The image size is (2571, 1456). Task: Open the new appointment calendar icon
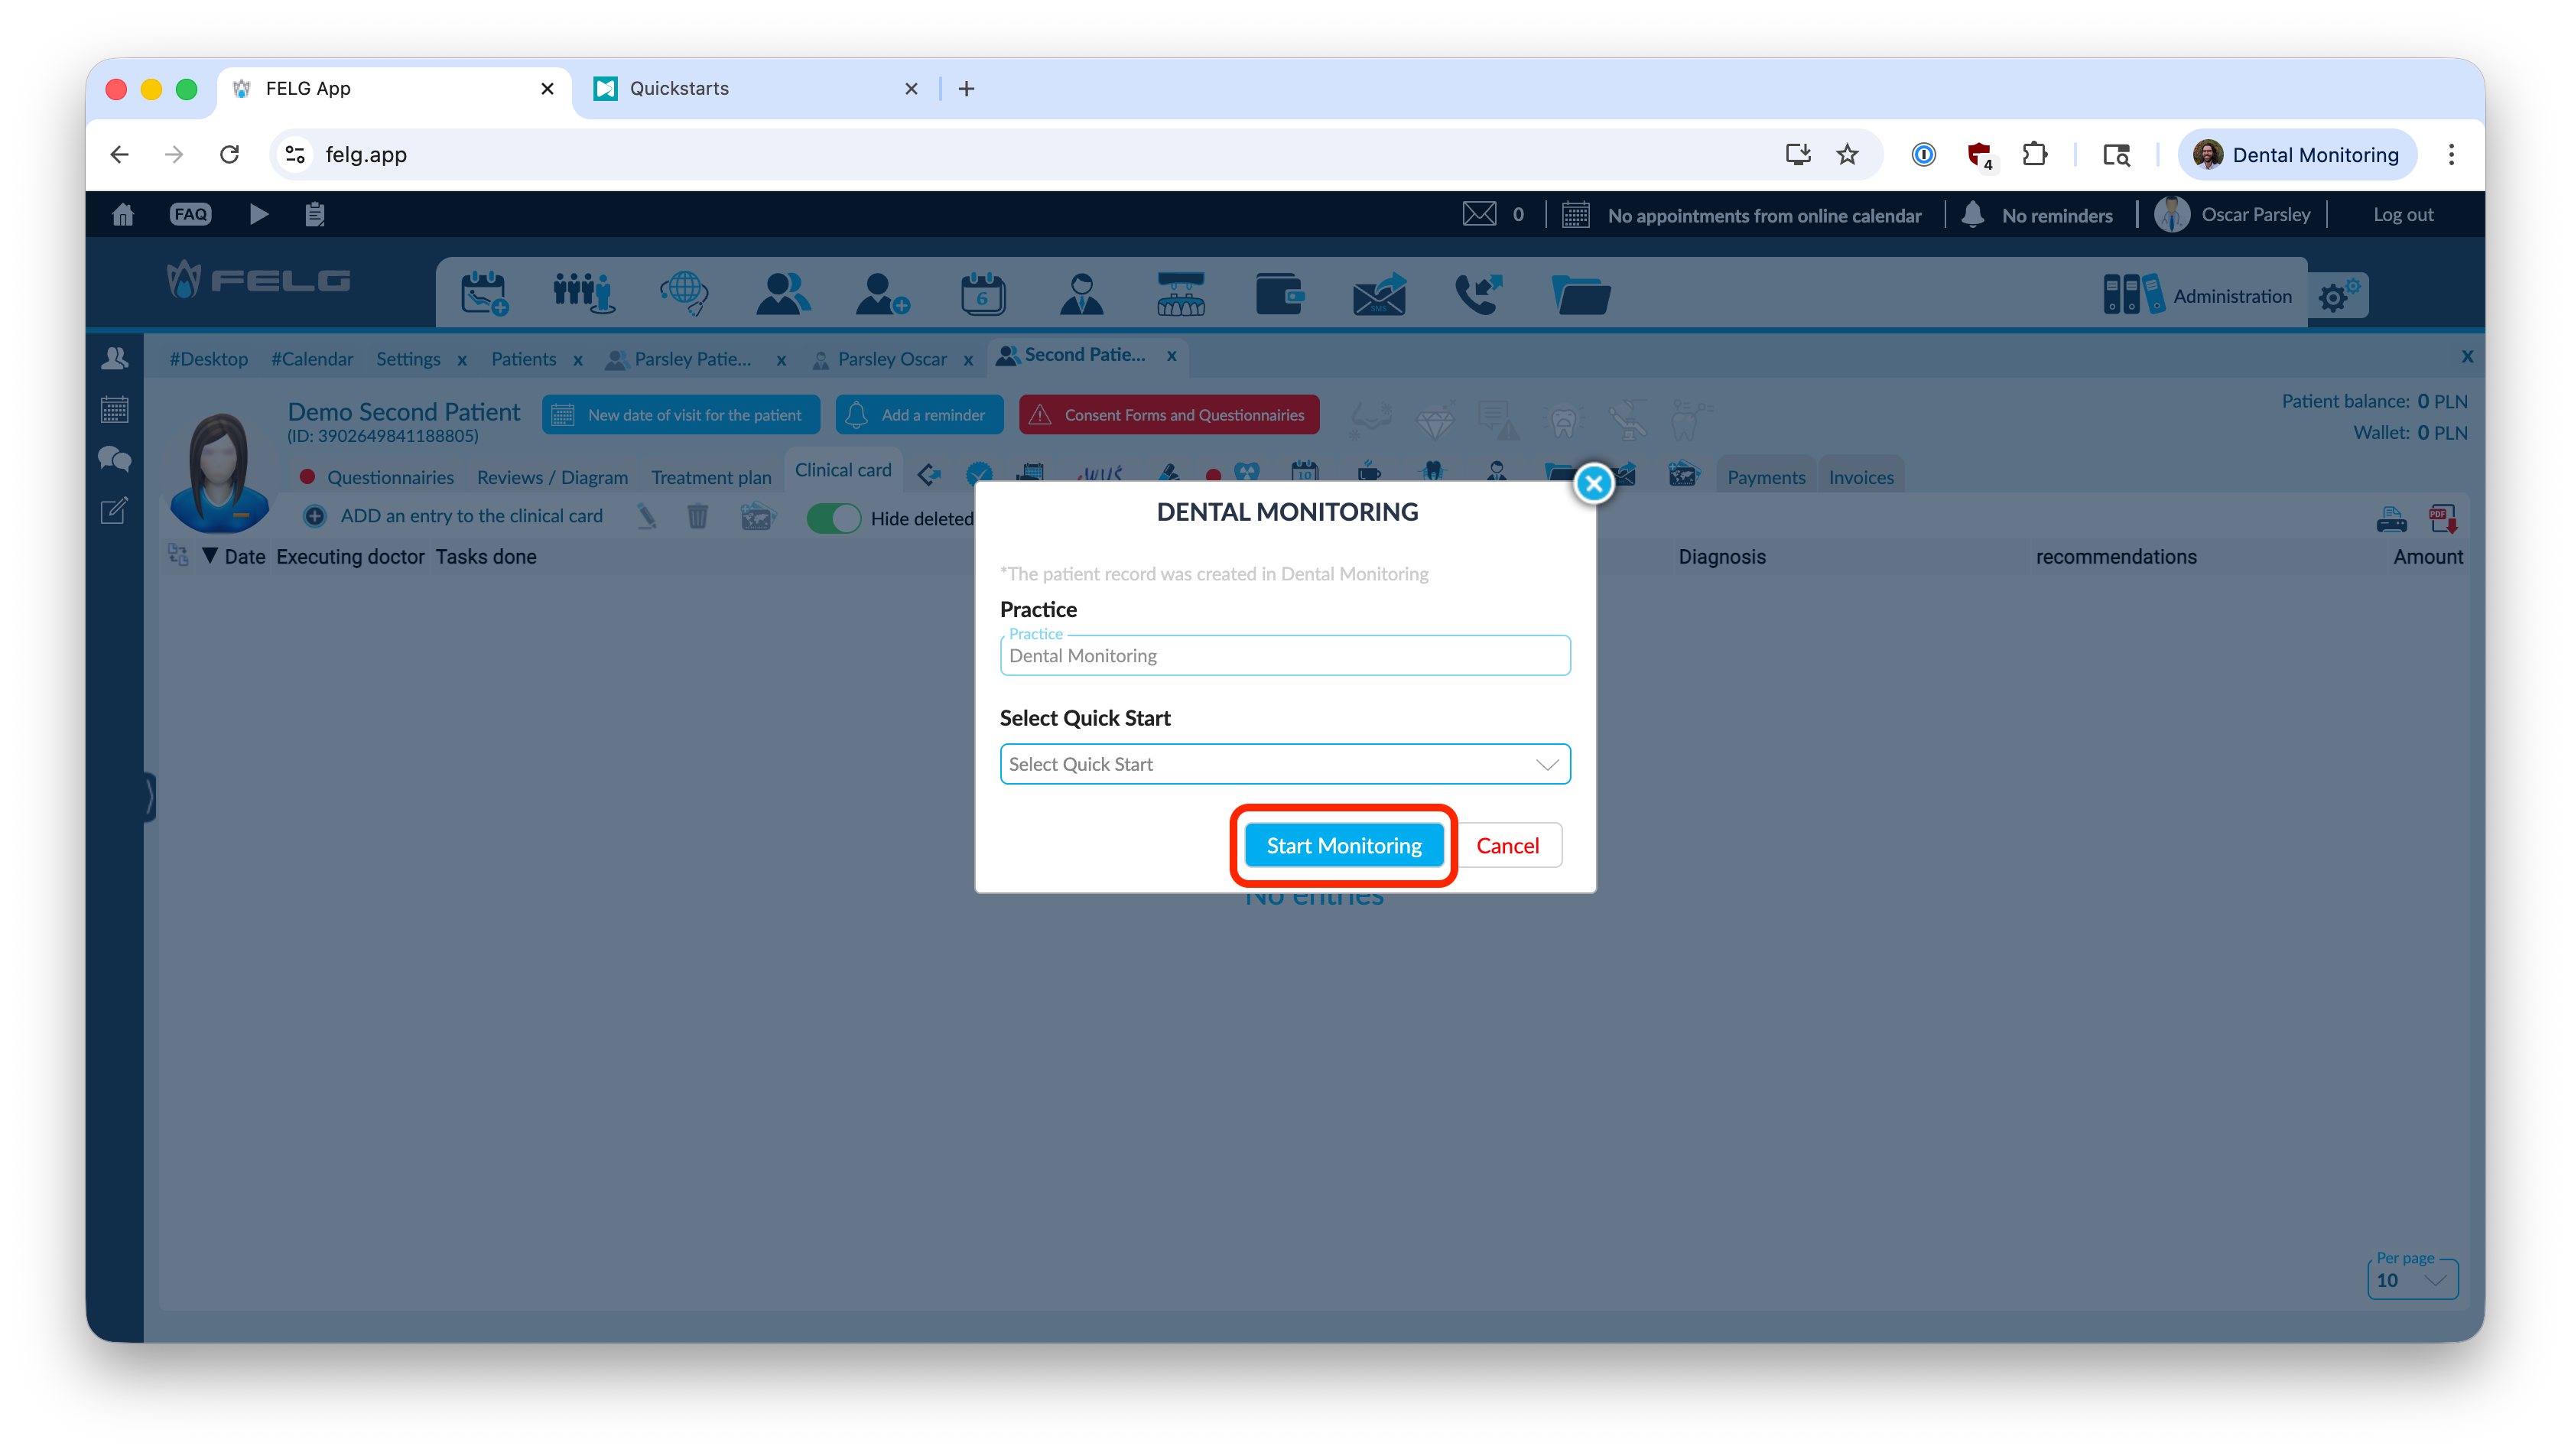tap(484, 294)
